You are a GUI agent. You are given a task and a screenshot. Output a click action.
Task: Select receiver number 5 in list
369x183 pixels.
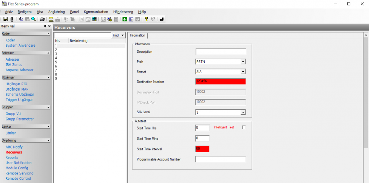pos(56,62)
